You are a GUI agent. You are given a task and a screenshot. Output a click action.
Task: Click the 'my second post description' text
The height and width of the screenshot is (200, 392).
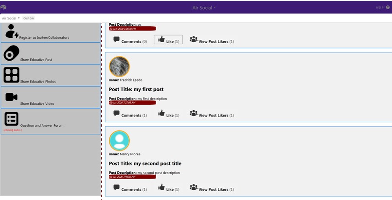pos(159,173)
